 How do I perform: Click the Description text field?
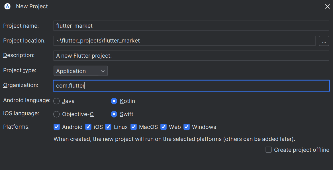click(191, 56)
